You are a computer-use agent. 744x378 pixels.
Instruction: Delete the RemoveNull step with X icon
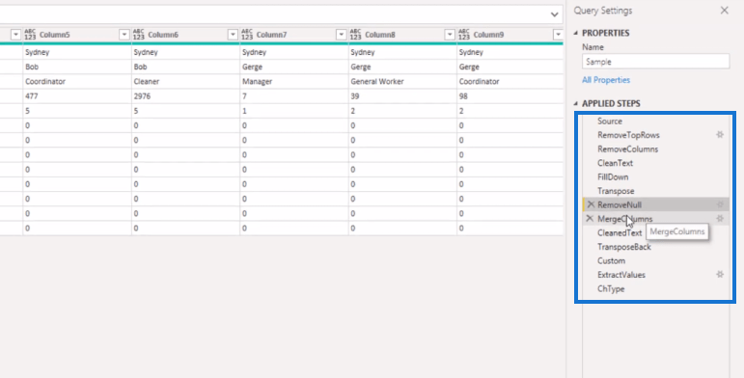591,204
